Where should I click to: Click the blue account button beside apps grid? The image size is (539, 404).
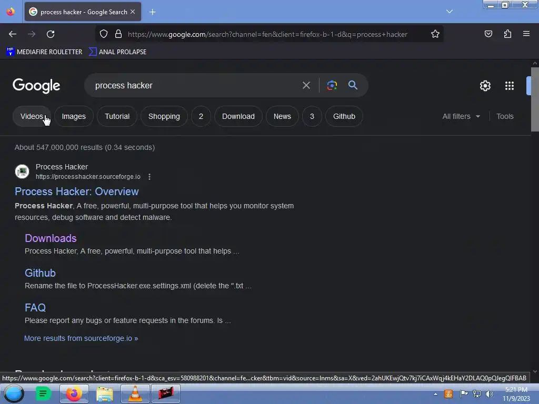tap(528, 86)
